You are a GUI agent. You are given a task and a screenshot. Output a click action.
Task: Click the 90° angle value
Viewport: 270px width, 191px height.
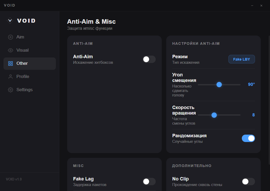pyautogui.click(x=251, y=84)
